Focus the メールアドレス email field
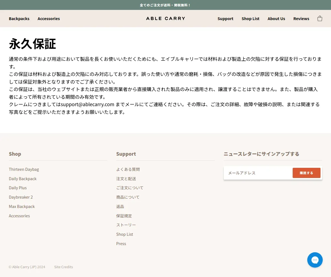 258,173
